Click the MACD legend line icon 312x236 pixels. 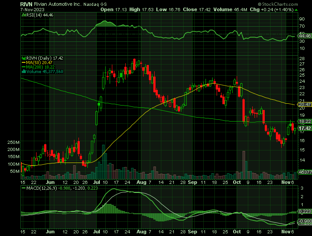pos(24,188)
